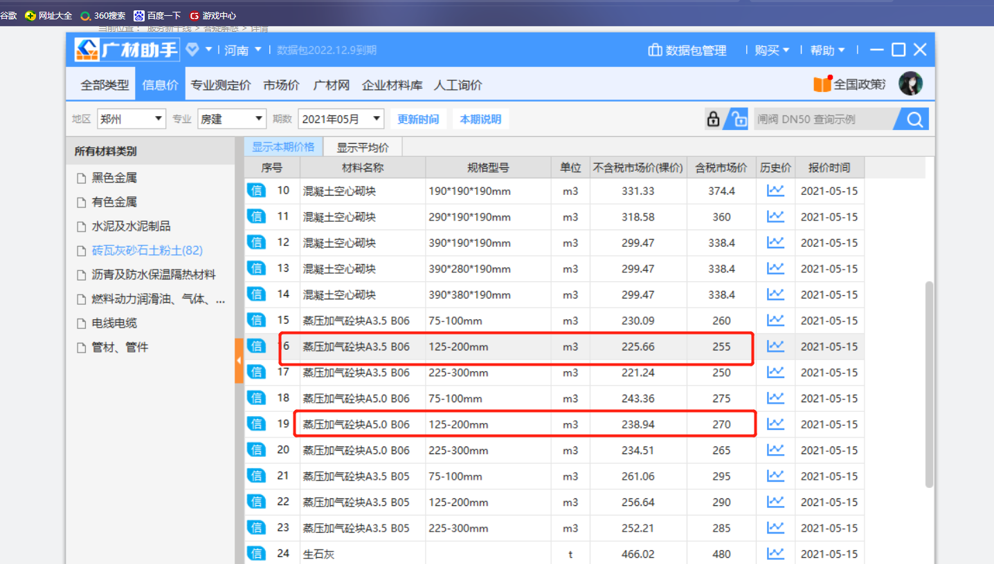Switch to 专业测定价 tab

(x=221, y=85)
